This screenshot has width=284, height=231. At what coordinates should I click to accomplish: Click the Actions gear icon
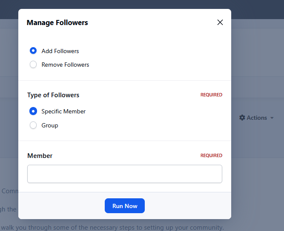242,118
